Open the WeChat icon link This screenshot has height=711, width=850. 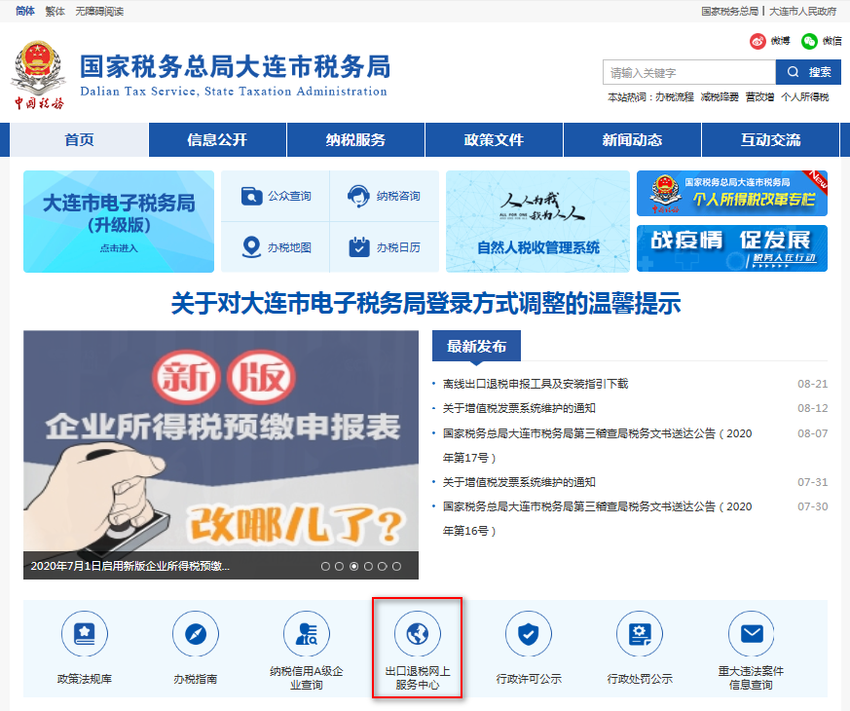tap(809, 41)
